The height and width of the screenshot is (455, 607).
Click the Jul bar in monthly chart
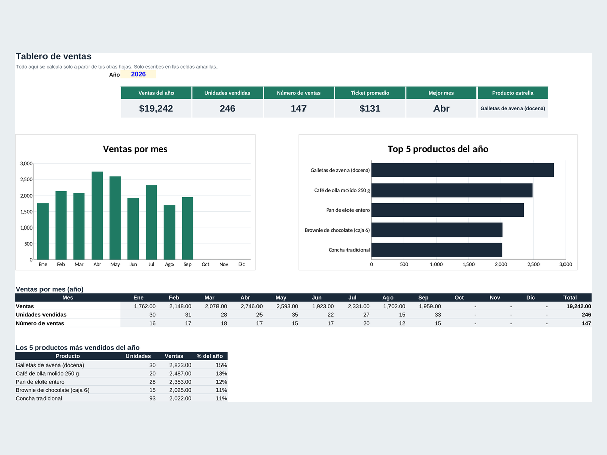coord(151,222)
